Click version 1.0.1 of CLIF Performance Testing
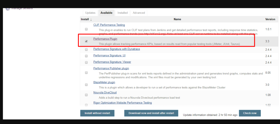The width and height of the screenshot is (280, 124). [268, 29]
